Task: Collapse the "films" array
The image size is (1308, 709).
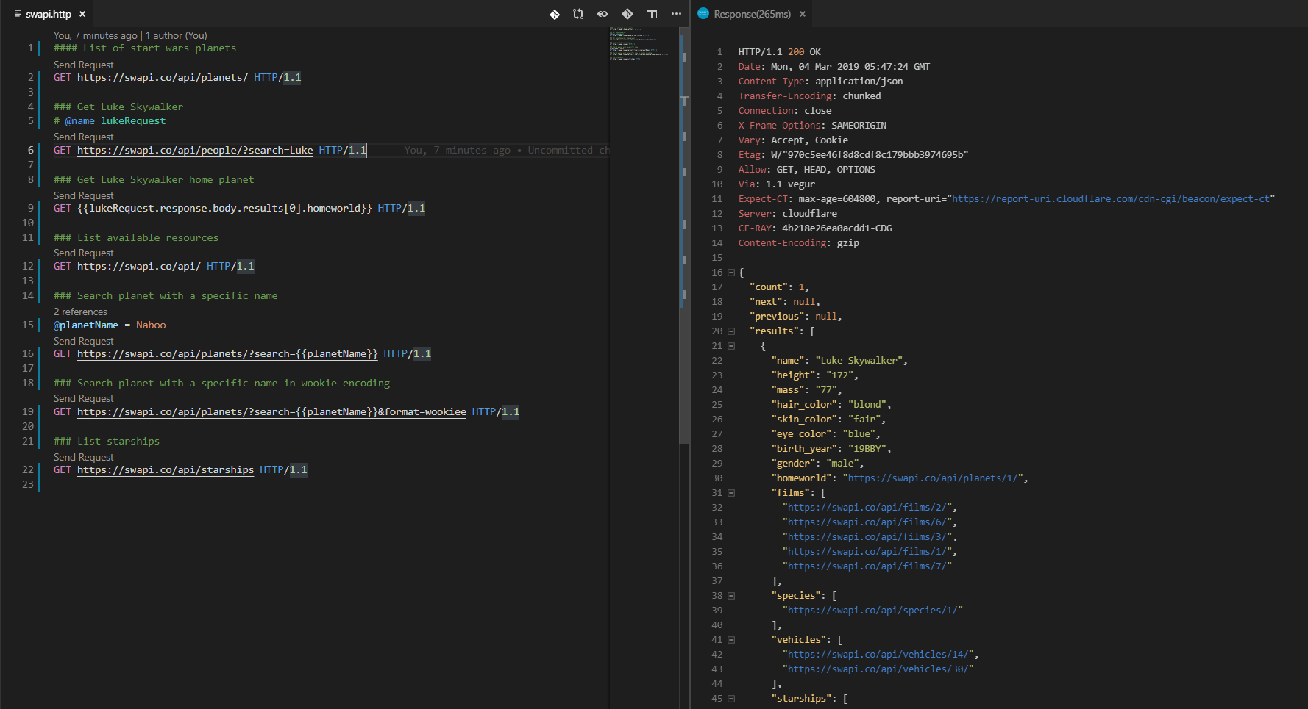Action: [731, 492]
